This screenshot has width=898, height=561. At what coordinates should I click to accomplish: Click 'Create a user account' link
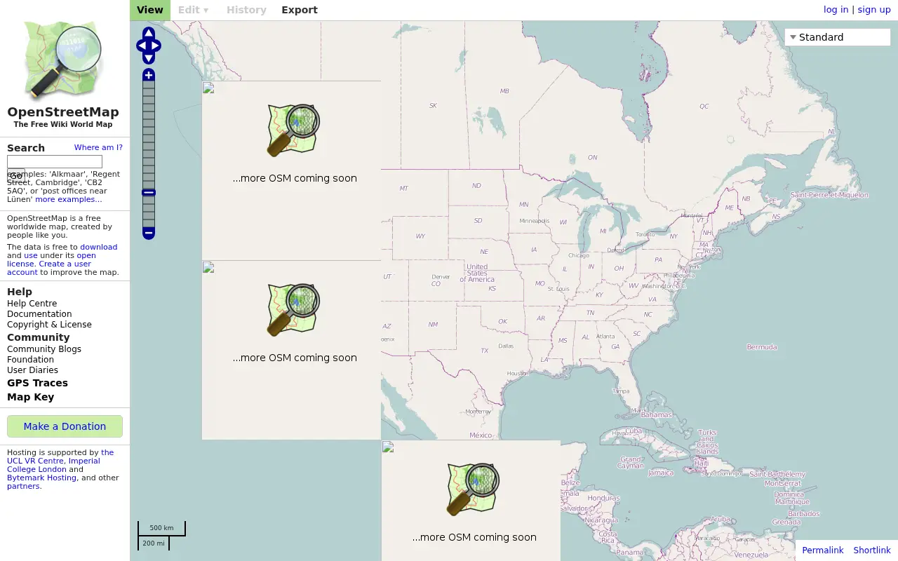(x=49, y=268)
